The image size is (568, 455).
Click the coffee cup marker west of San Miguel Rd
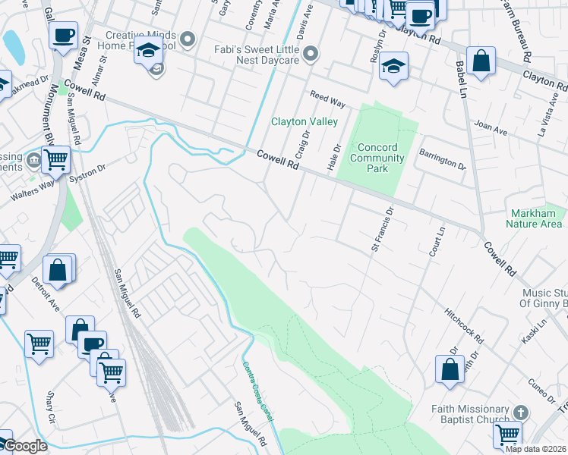click(93, 345)
